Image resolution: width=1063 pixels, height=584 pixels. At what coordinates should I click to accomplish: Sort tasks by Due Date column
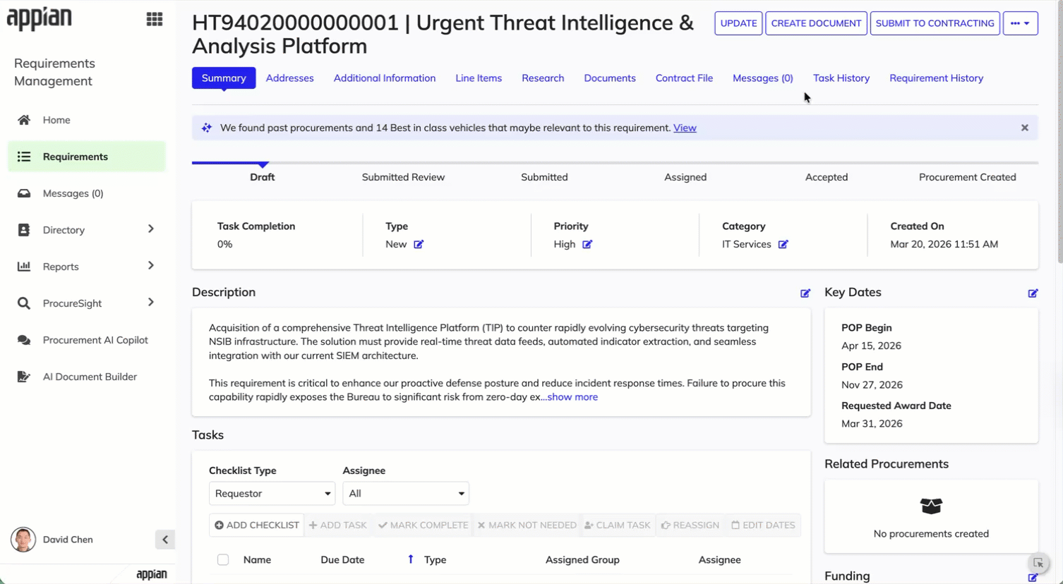coord(342,560)
